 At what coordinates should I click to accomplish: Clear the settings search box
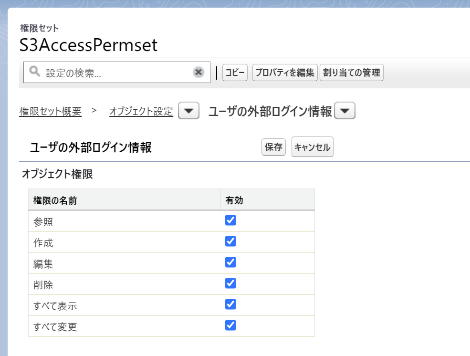[198, 72]
